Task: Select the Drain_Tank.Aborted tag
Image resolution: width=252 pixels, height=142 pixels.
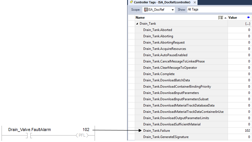Action: click(157, 30)
